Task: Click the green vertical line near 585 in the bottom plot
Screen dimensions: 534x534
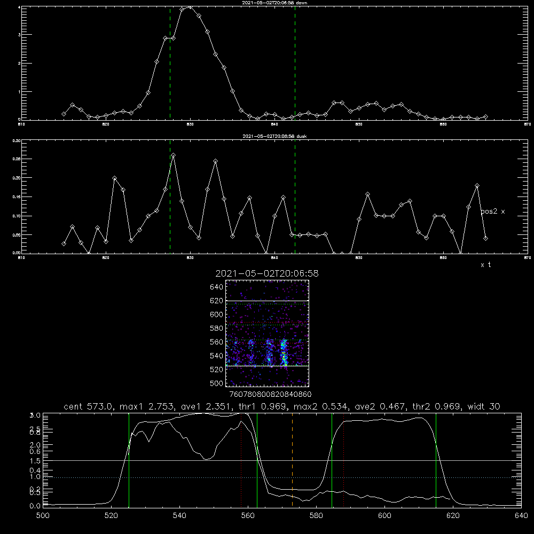Action: (332, 460)
